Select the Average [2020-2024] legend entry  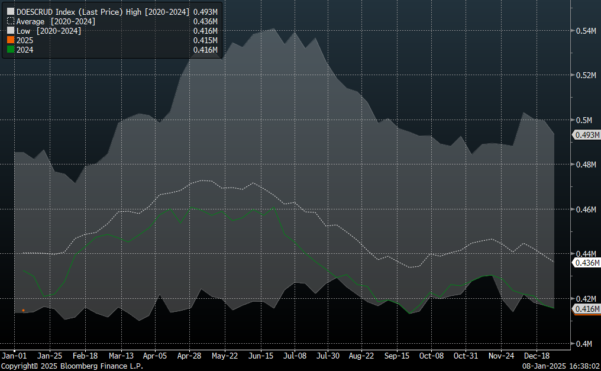click(56, 21)
